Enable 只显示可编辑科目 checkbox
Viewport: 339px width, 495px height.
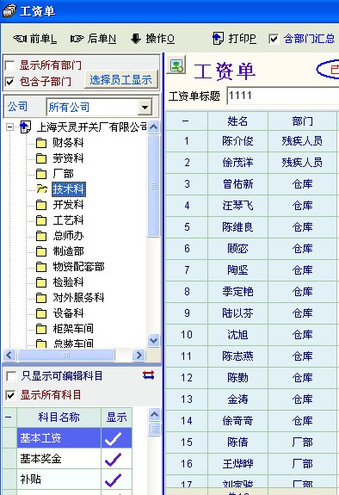click(11, 376)
